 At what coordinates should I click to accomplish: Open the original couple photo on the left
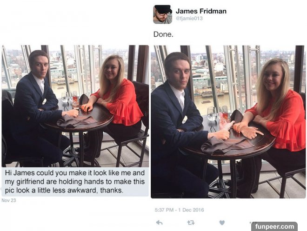pos(75,106)
